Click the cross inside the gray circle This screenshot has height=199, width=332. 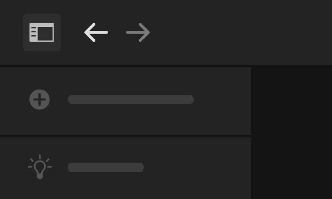click(39, 99)
